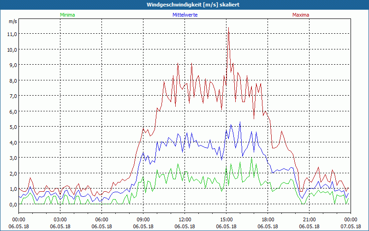Click the '2,0' y-axis value
Image resolution: width=369 pixels, height=231 pixels.
(13, 173)
